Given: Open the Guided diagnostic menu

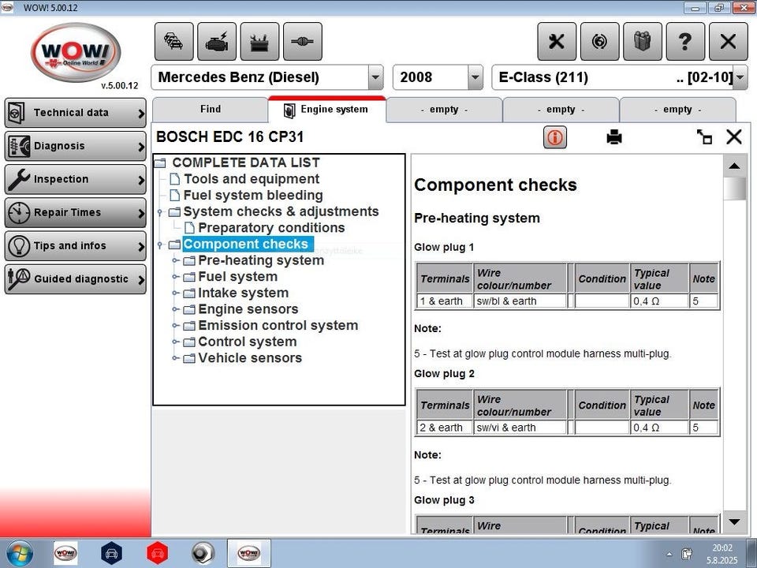Looking at the screenshot, I should 76,279.
